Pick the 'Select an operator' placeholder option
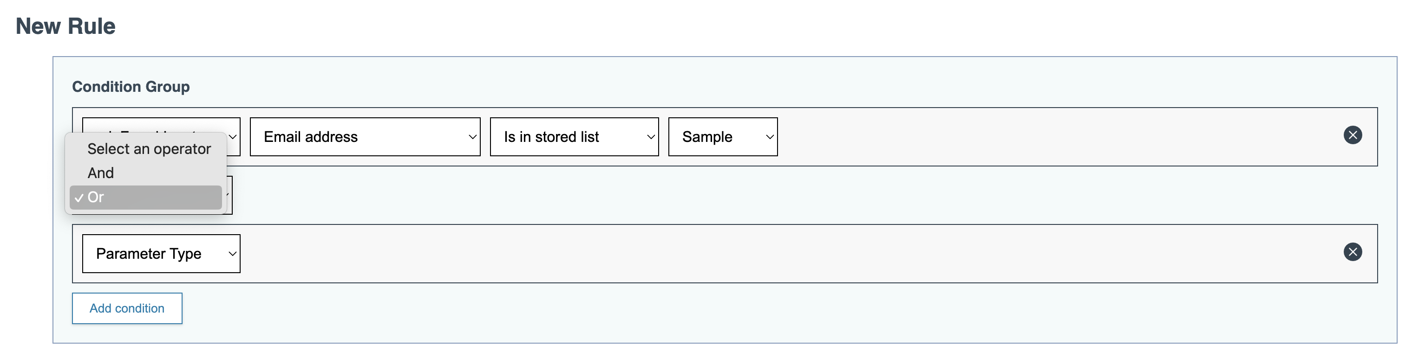 [x=149, y=149]
